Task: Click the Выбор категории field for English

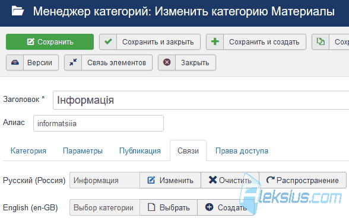Action: [104, 207]
